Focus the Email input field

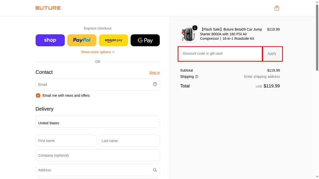[98, 85]
